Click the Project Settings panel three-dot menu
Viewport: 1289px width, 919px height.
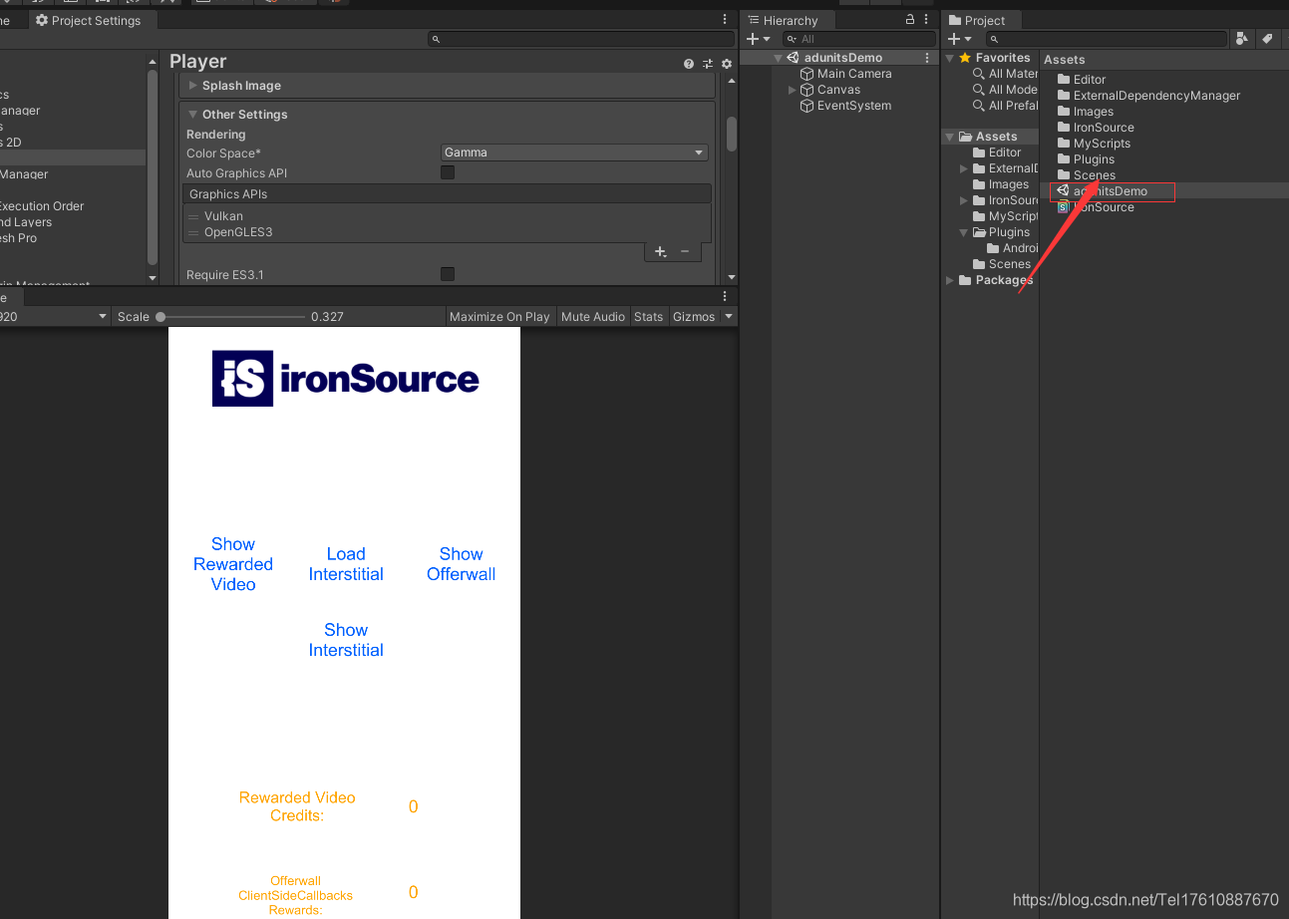click(725, 20)
